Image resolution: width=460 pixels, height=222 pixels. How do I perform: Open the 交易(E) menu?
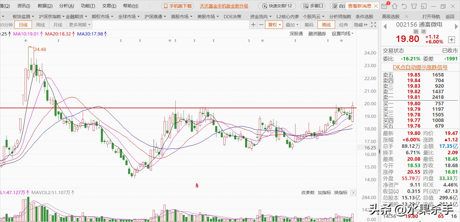pyautogui.click(x=109, y=6)
